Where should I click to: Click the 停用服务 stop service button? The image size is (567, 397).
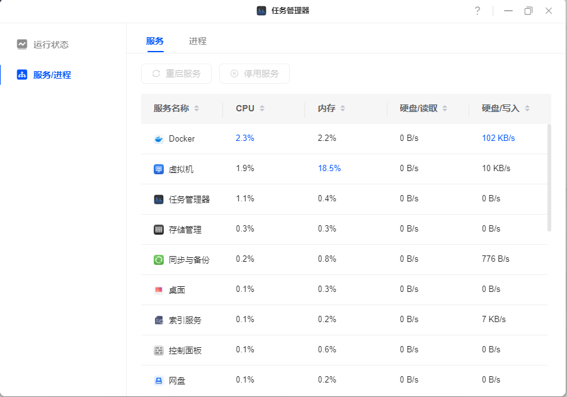tap(255, 74)
